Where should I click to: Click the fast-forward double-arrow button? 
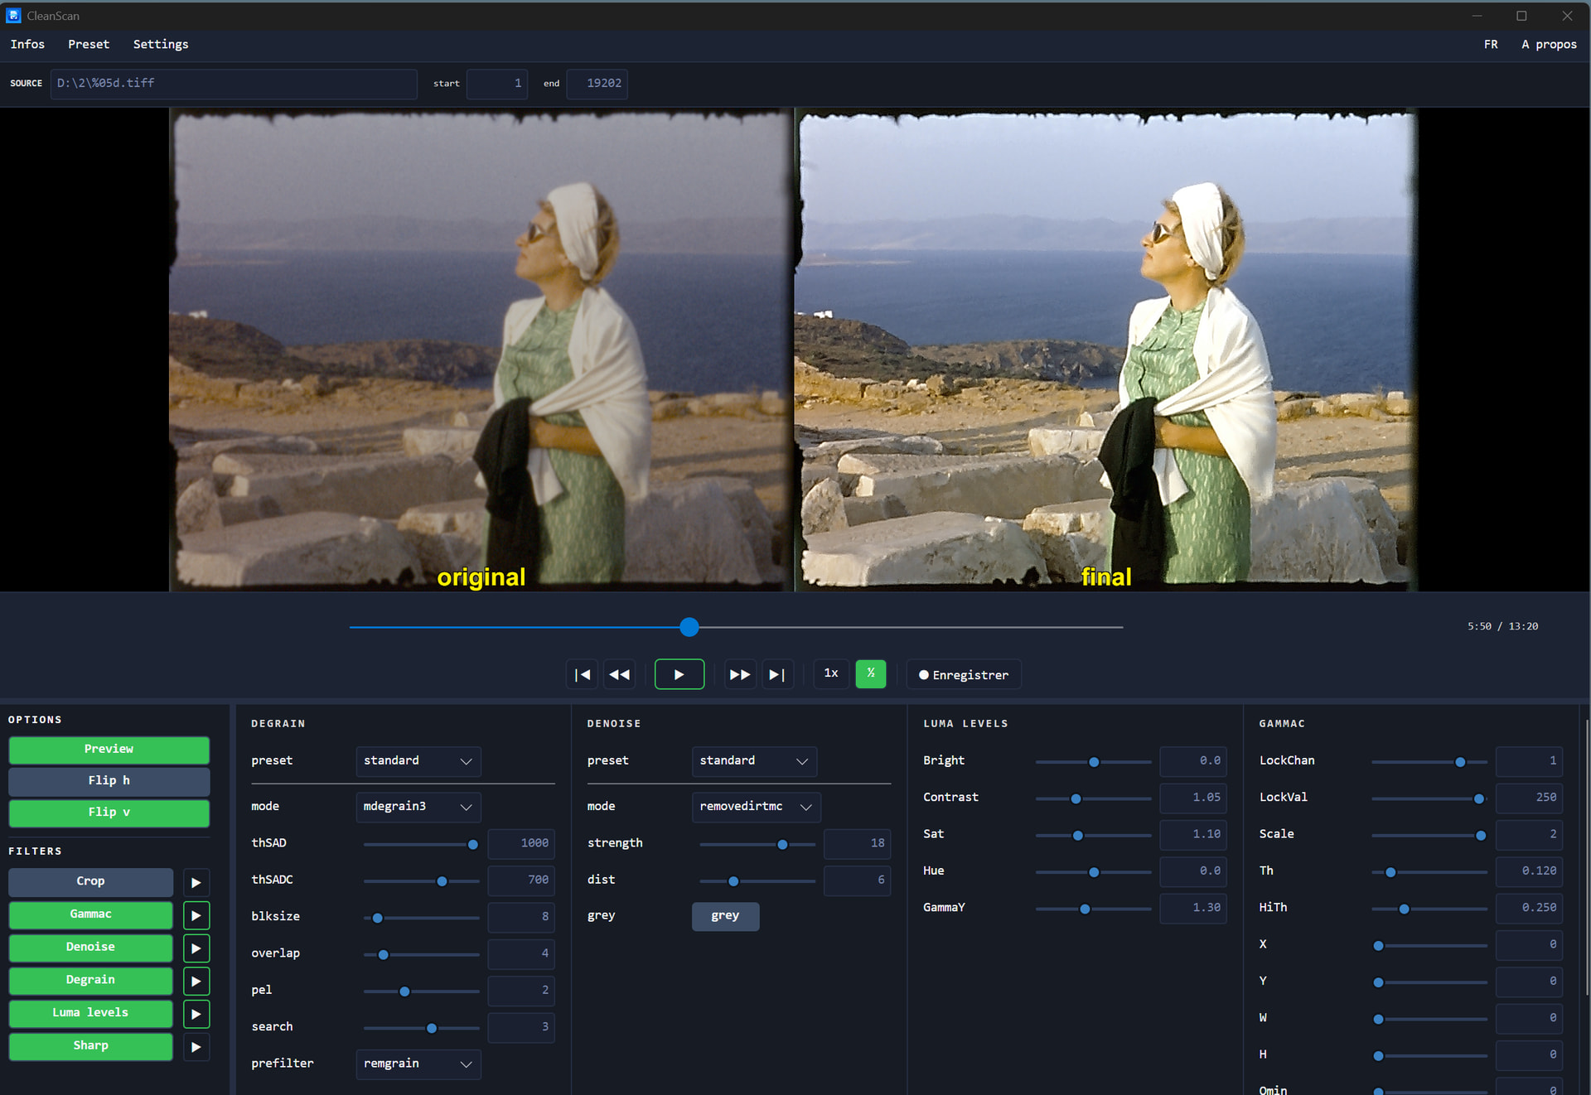coord(739,674)
